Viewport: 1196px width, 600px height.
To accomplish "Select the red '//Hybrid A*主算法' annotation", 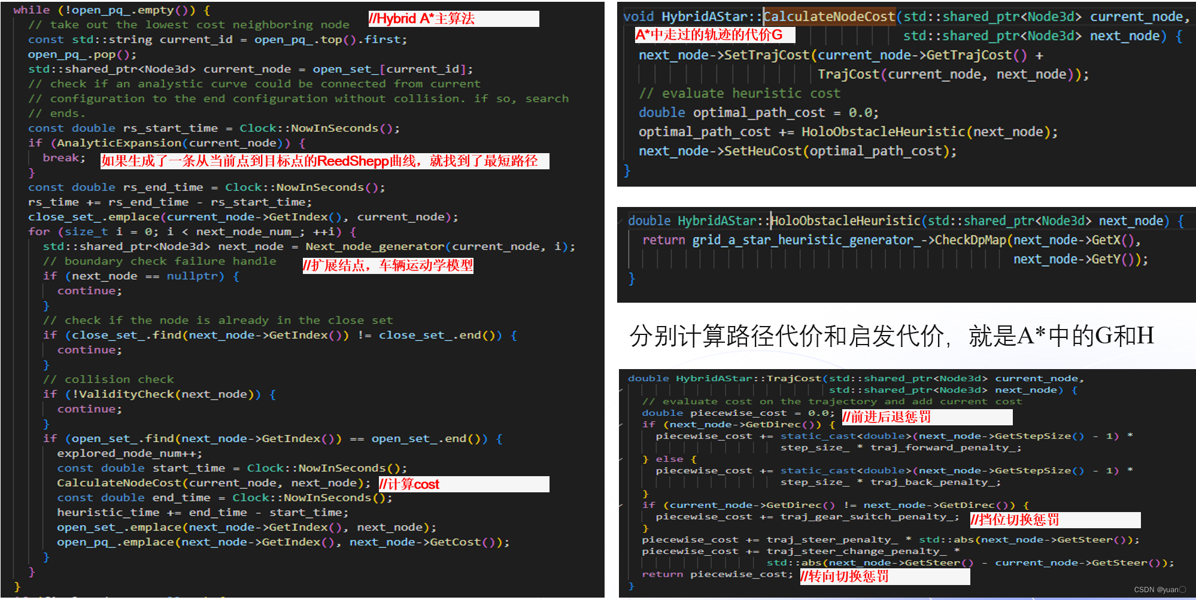I will (422, 19).
